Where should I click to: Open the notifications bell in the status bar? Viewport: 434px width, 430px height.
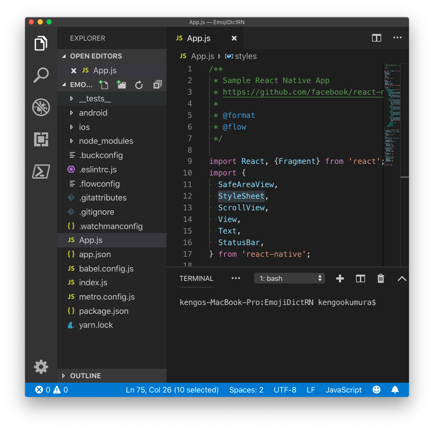tap(395, 389)
